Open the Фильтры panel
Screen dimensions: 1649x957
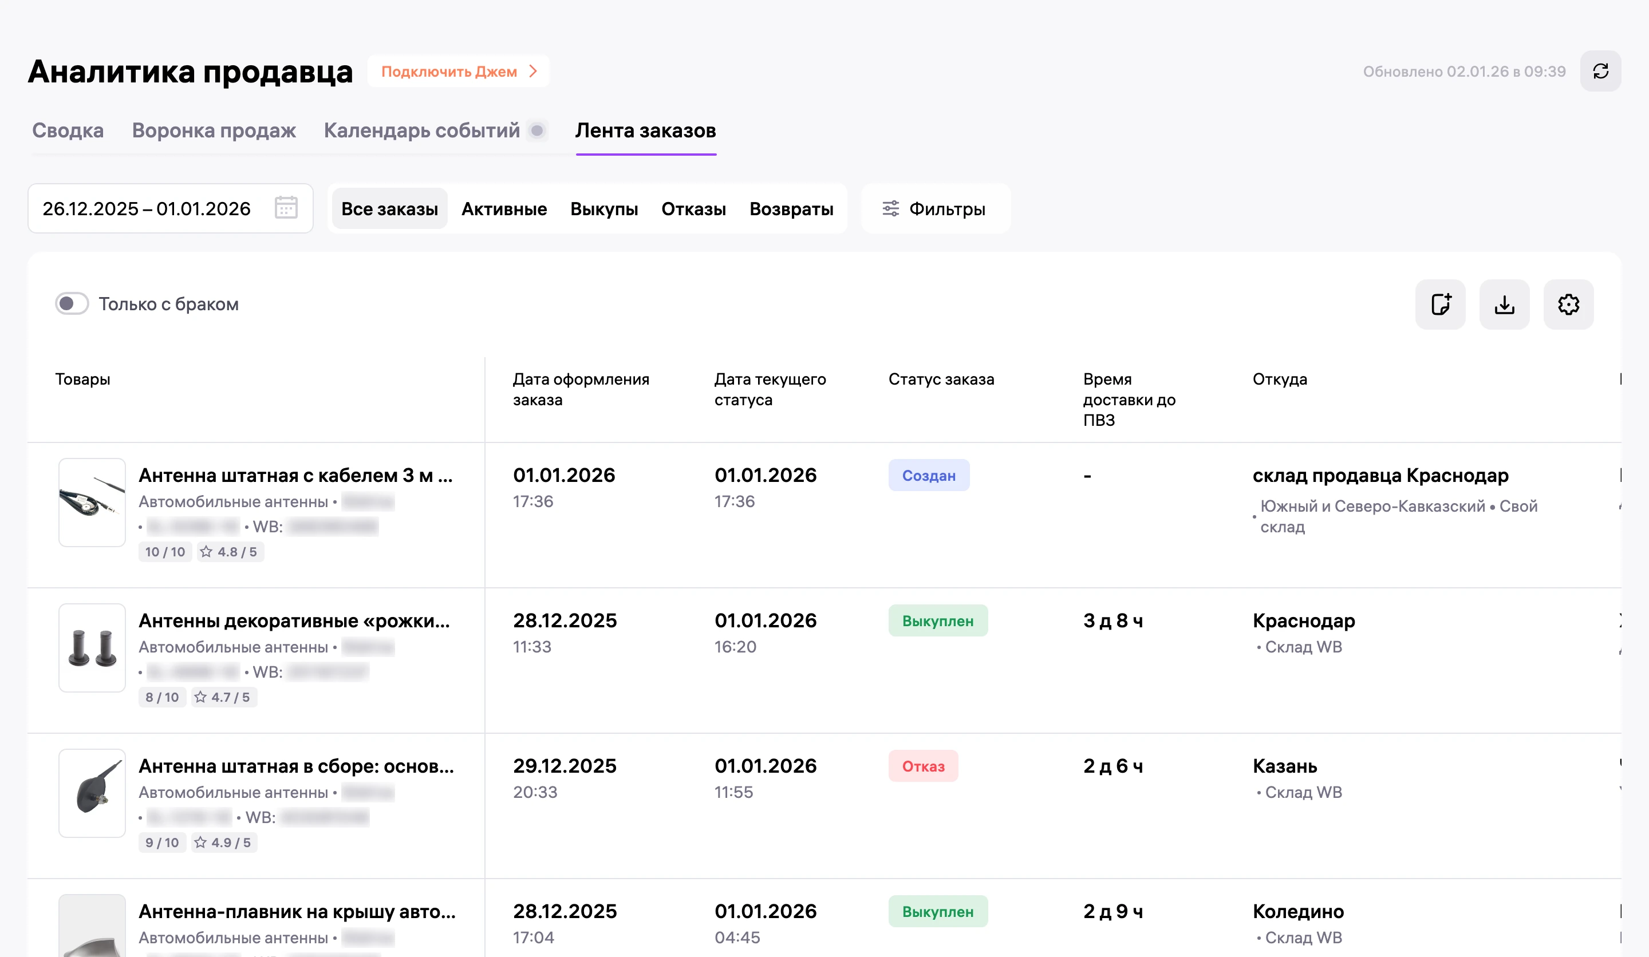pyautogui.click(x=936, y=209)
